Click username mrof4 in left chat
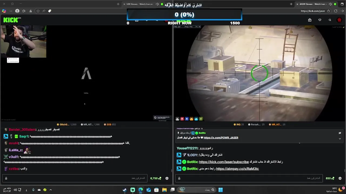346x194 pixels. click(x=14, y=143)
